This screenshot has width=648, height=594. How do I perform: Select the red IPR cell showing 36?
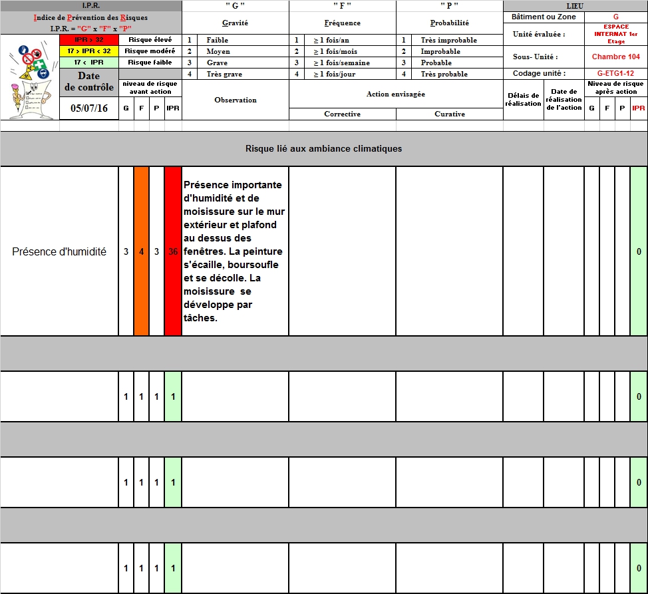pyautogui.click(x=173, y=251)
